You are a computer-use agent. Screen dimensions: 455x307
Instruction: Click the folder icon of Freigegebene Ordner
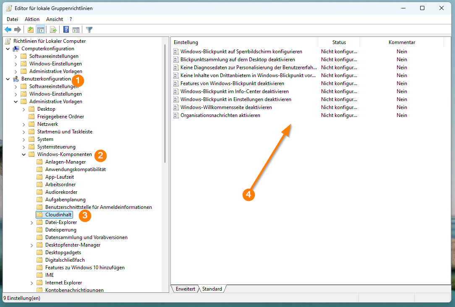31,117
